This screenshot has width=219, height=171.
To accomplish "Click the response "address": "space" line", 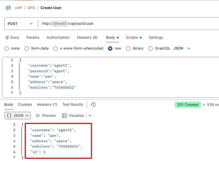I will click(x=51, y=141).
